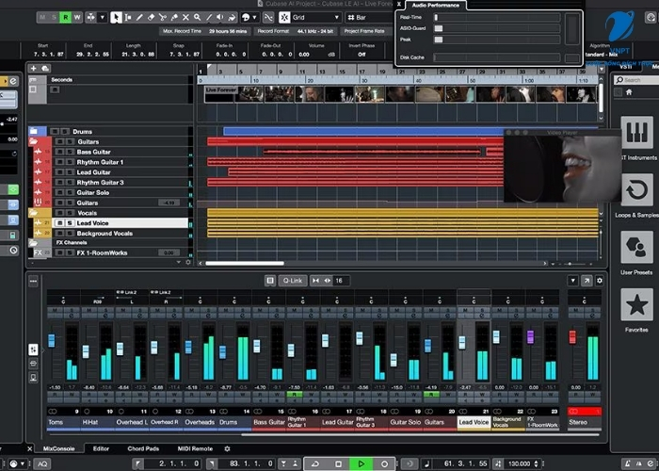Open the Bar grid type dropdown
Screen dimensions: 659x471
(369, 17)
